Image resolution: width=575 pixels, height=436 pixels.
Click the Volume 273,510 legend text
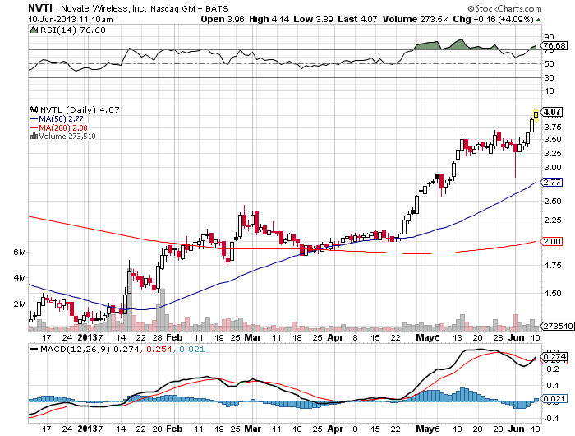(x=67, y=137)
